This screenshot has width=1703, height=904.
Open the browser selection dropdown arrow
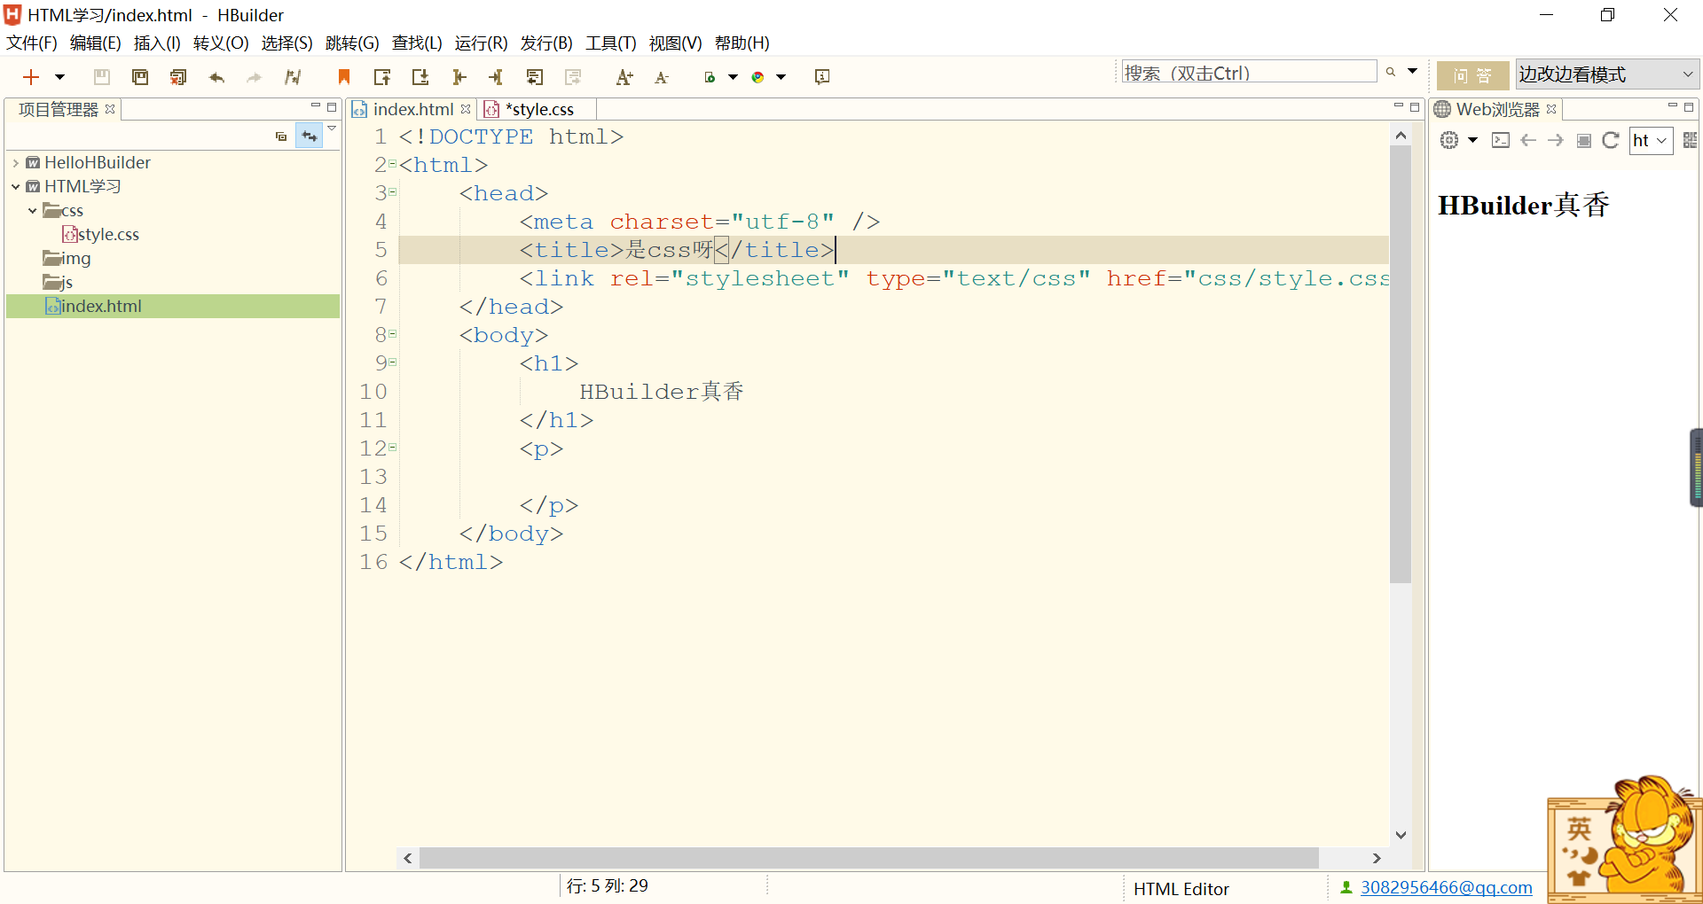[781, 77]
